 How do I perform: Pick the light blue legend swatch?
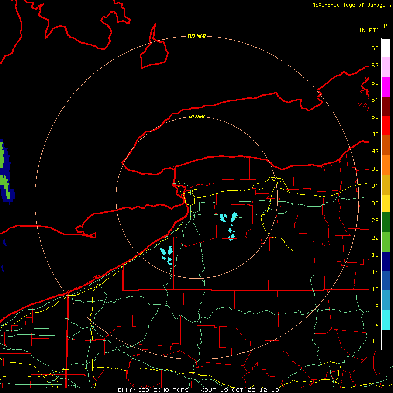pyautogui.click(x=386, y=300)
